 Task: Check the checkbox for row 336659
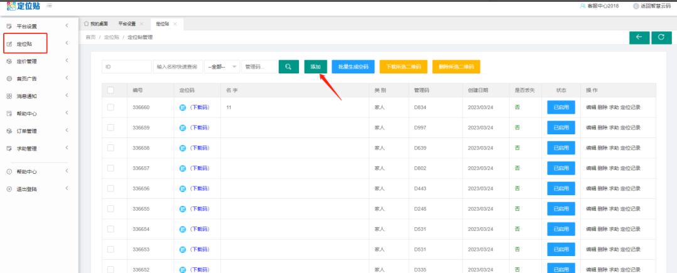[111, 127]
